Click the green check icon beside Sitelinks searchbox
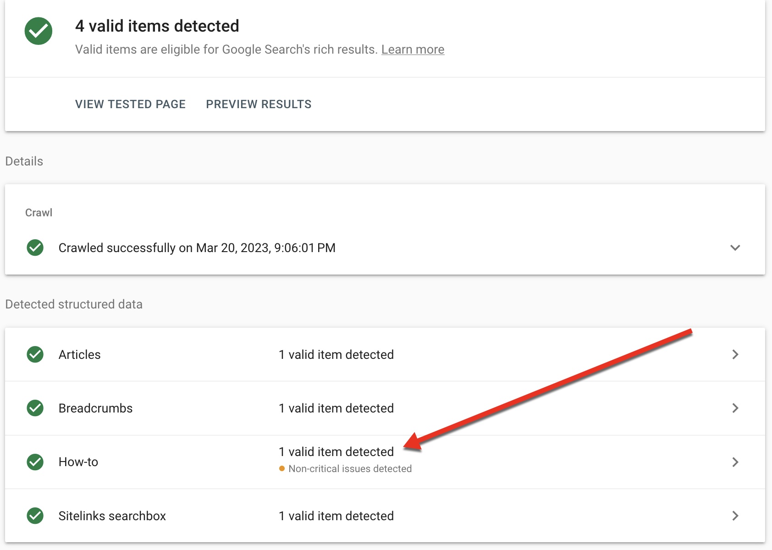Screen dimensions: 772x550 (x=35, y=516)
